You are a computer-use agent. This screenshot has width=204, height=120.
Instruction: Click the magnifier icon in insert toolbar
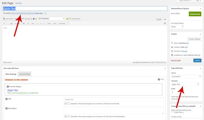pos(36,19)
